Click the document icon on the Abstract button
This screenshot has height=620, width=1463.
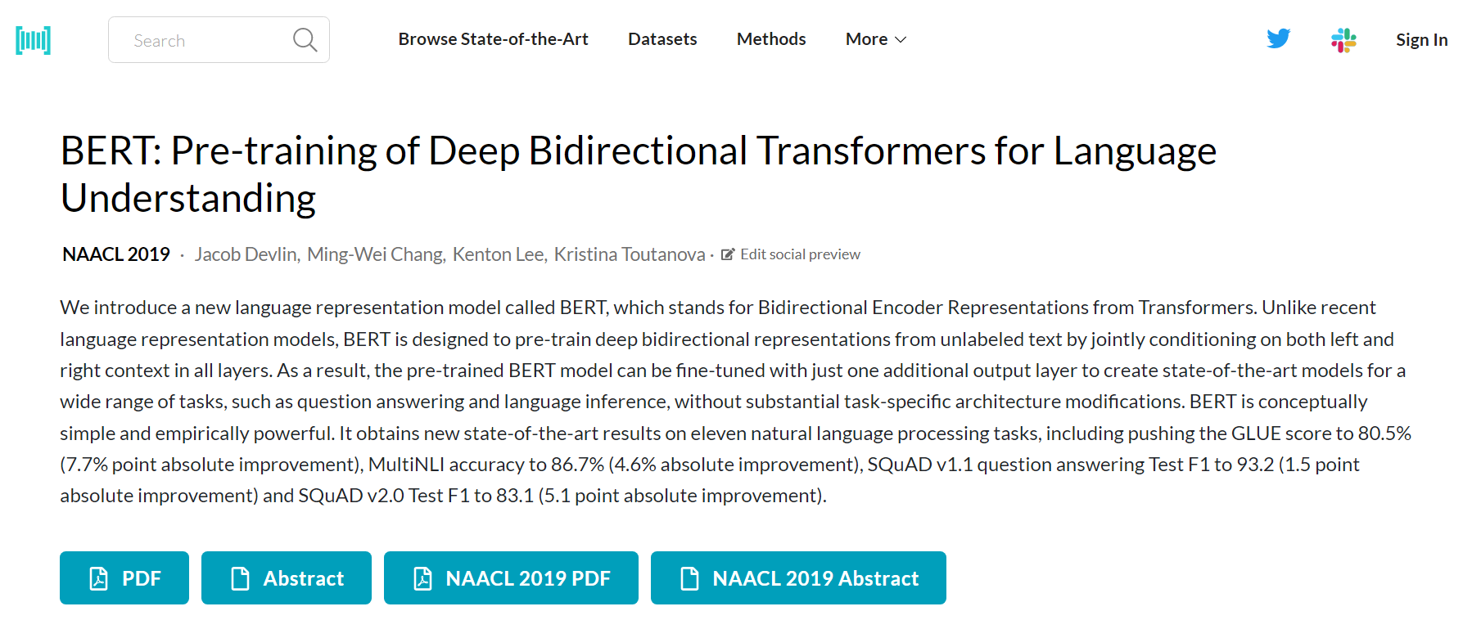240,578
